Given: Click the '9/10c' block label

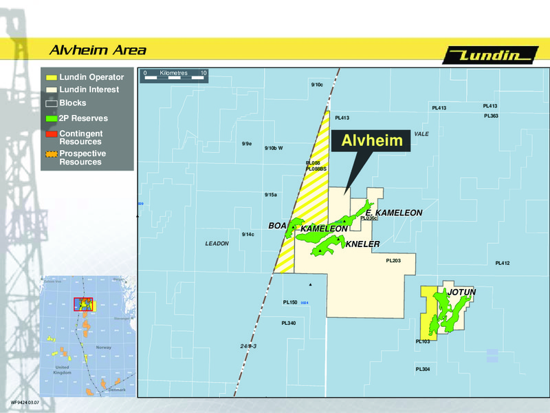Looking at the screenshot, I should coord(317,85).
